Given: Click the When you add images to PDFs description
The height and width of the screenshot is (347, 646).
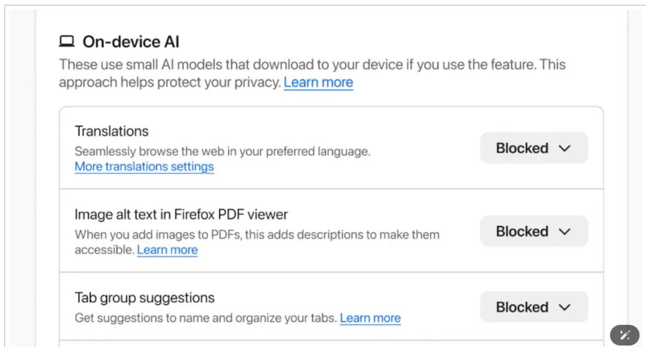Looking at the screenshot, I should (257, 235).
